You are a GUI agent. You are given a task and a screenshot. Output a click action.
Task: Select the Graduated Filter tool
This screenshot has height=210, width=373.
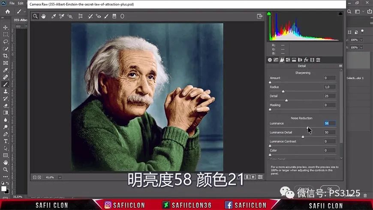pos(114,16)
